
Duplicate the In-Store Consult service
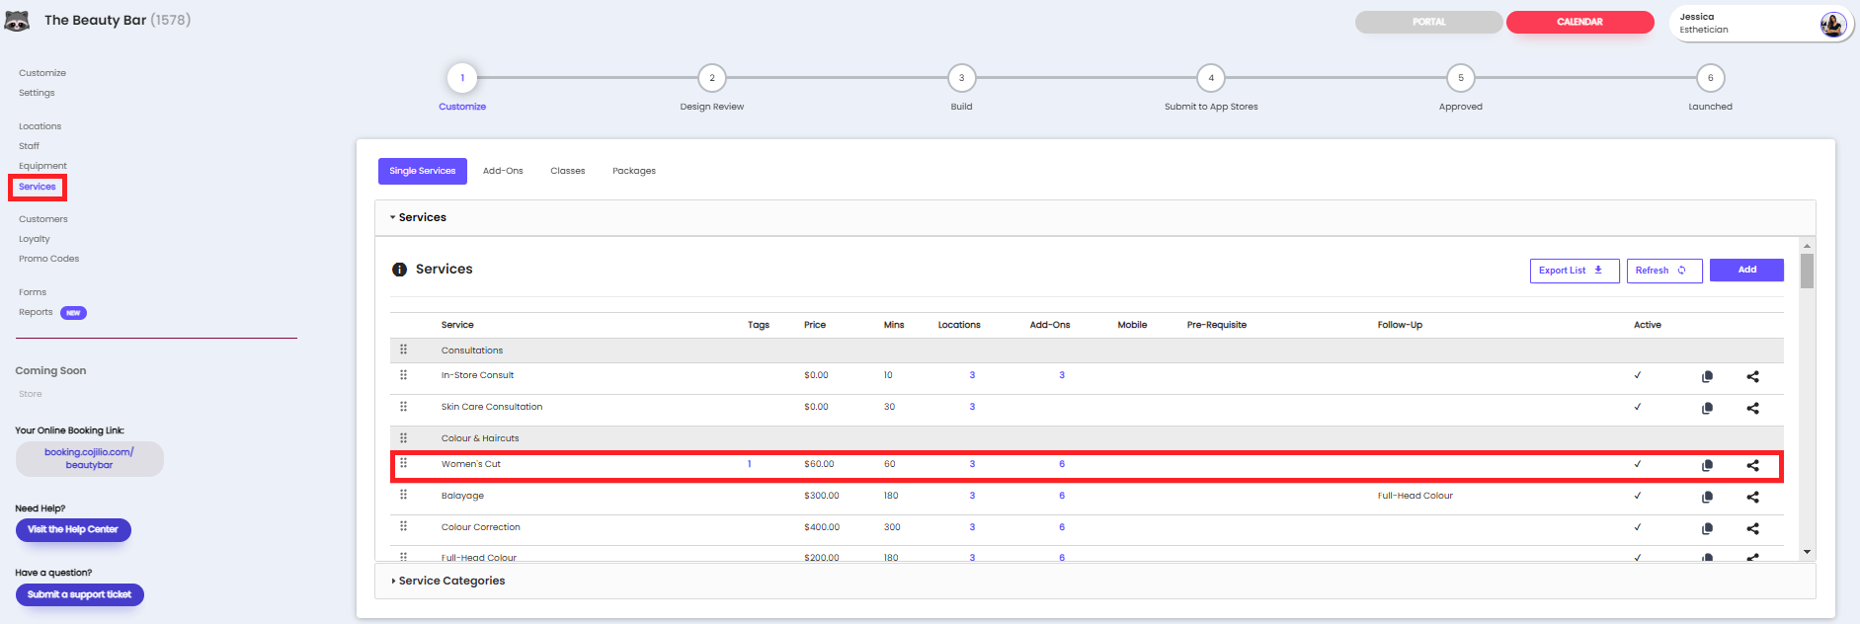tap(1707, 376)
